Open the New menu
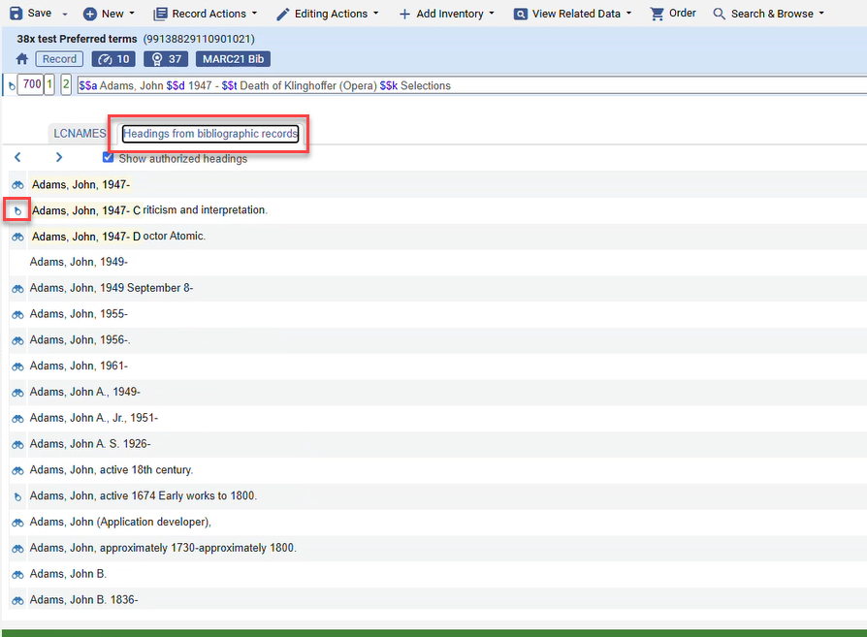867x637 pixels. tap(109, 14)
